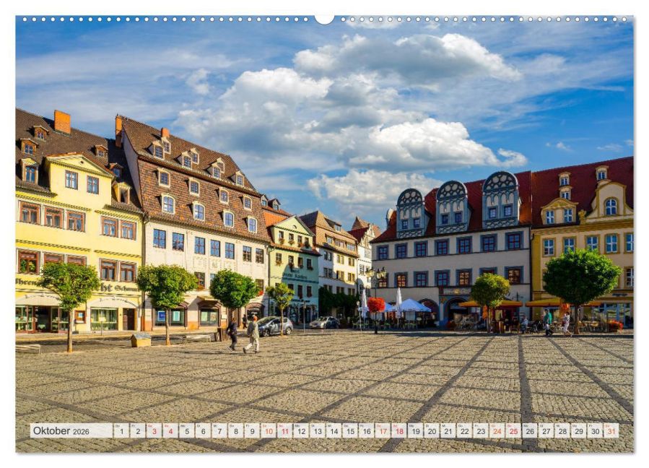The image size is (649, 468).
Task: Select red date 10
Action: [269, 430]
